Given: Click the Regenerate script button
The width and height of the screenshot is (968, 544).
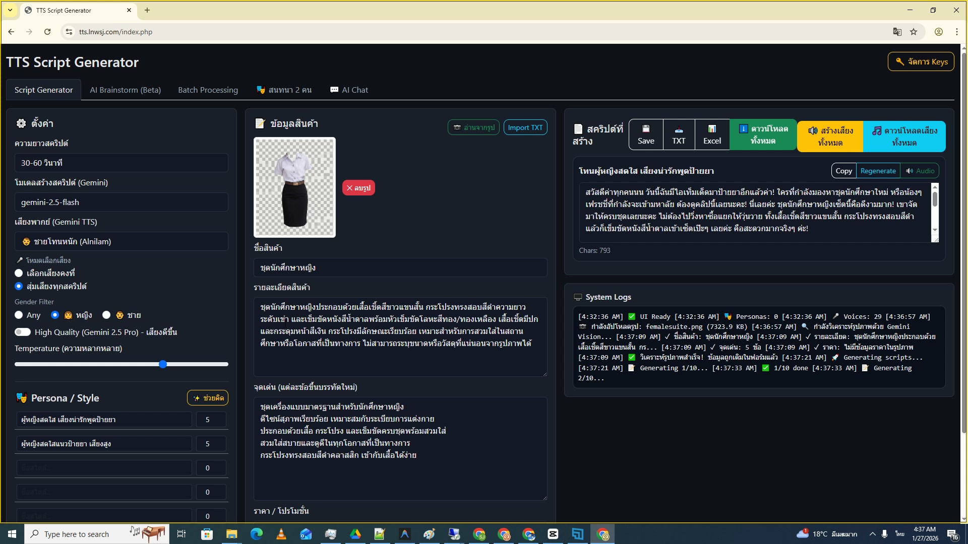Looking at the screenshot, I should click(878, 171).
